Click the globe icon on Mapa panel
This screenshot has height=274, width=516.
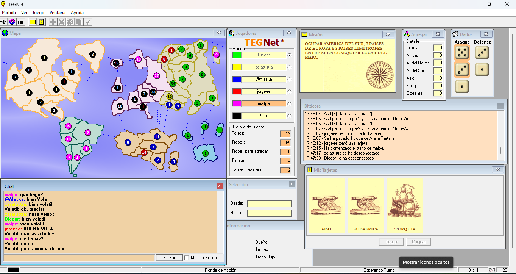pos(5,33)
